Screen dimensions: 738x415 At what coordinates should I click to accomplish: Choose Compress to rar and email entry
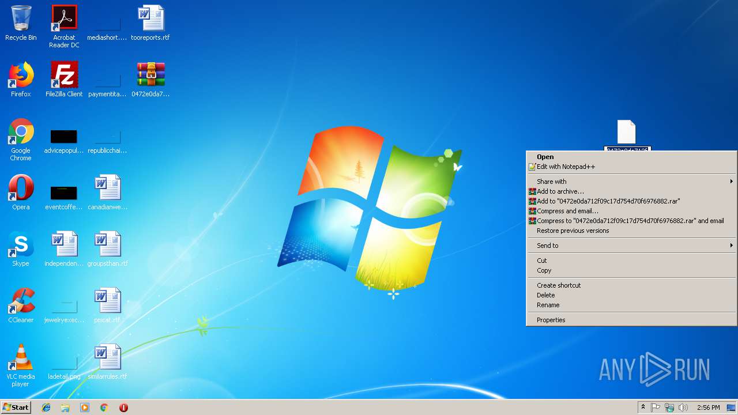click(x=631, y=221)
